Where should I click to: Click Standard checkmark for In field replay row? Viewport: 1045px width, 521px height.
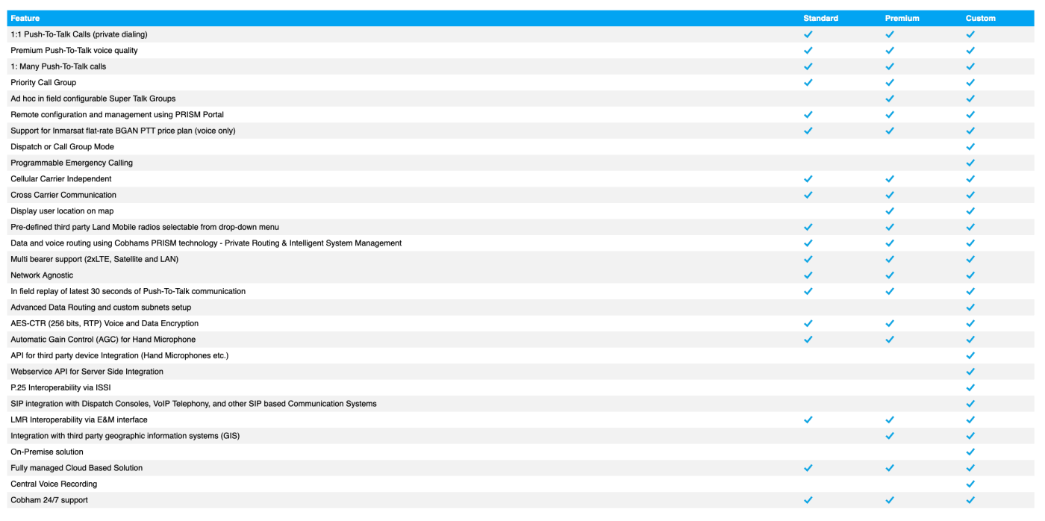808,291
